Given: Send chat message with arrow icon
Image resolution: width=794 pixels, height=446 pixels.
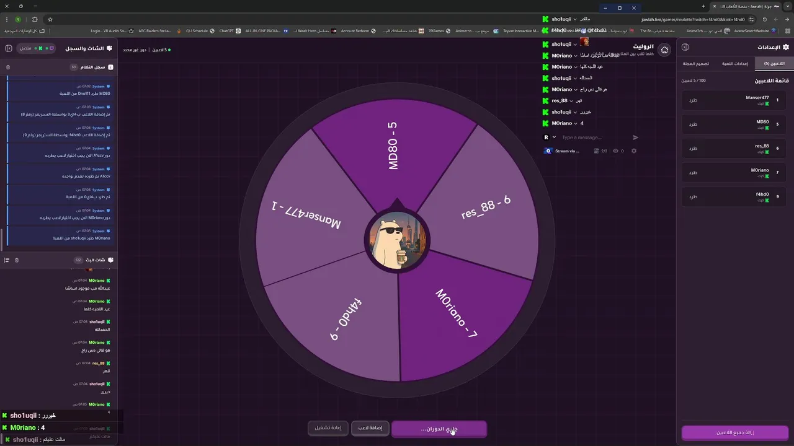Looking at the screenshot, I should [x=635, y=138].
